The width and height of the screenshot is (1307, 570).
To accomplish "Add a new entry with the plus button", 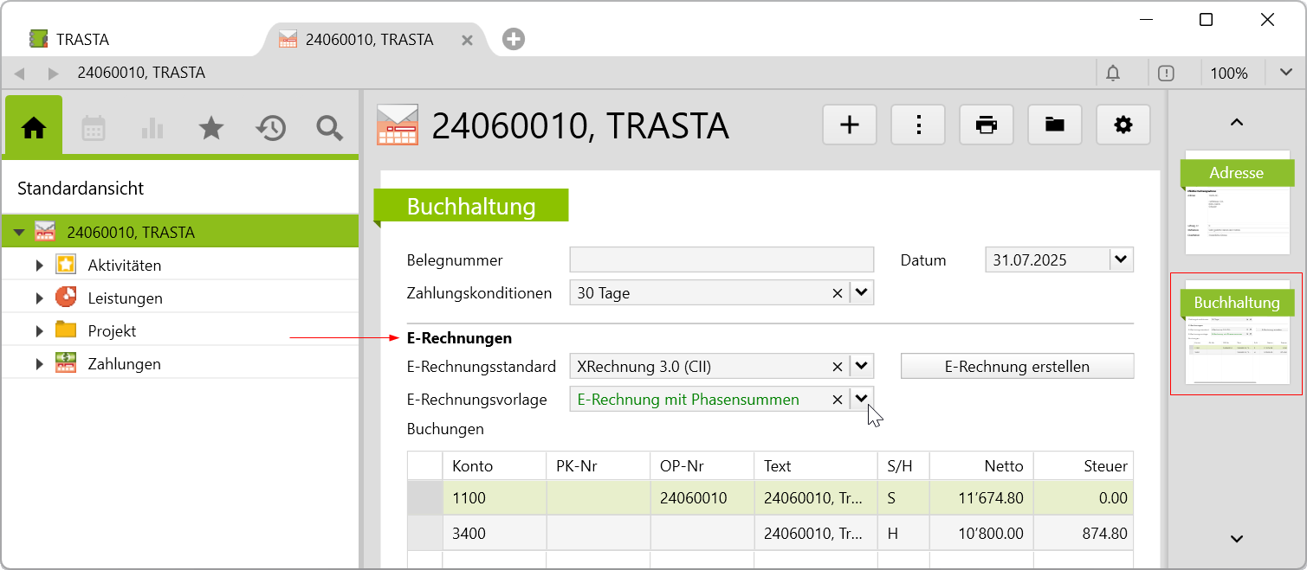I will pyautogui.click(x=850, y=125).
